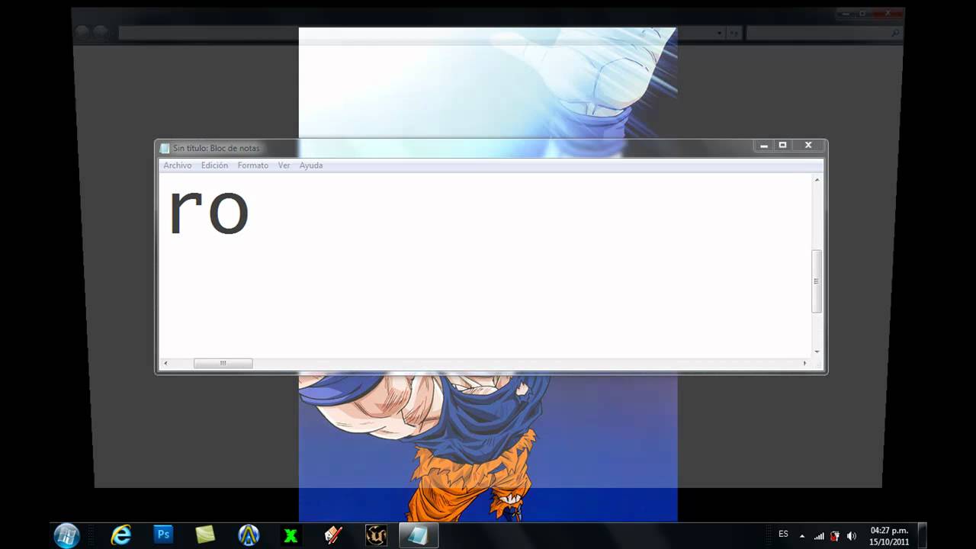Maximize the Notepad window
Image resolution: width=976 pixels, height=549 pixels.
[782, 146]
